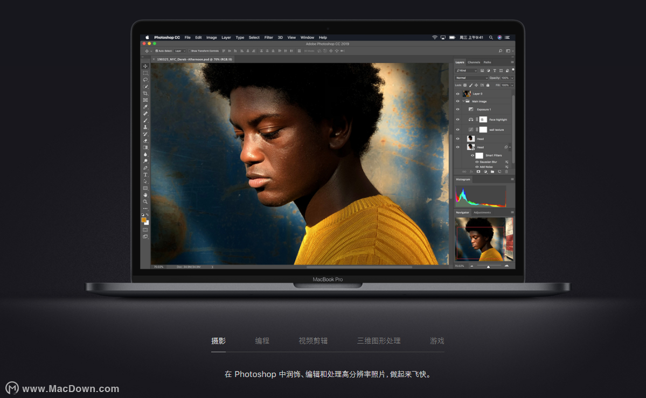Hide the Exposure 1 adjustment layer

[x=457, y=109]
